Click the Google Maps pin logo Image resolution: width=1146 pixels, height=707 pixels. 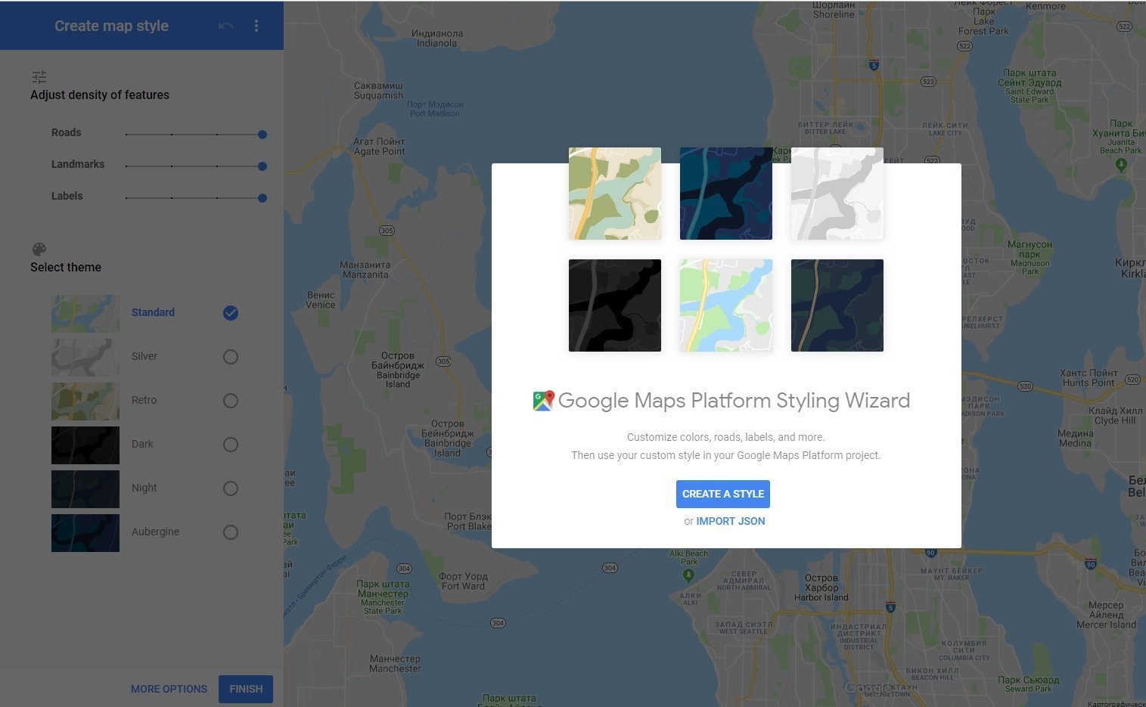pyautogui.click(x=544, y=401)
